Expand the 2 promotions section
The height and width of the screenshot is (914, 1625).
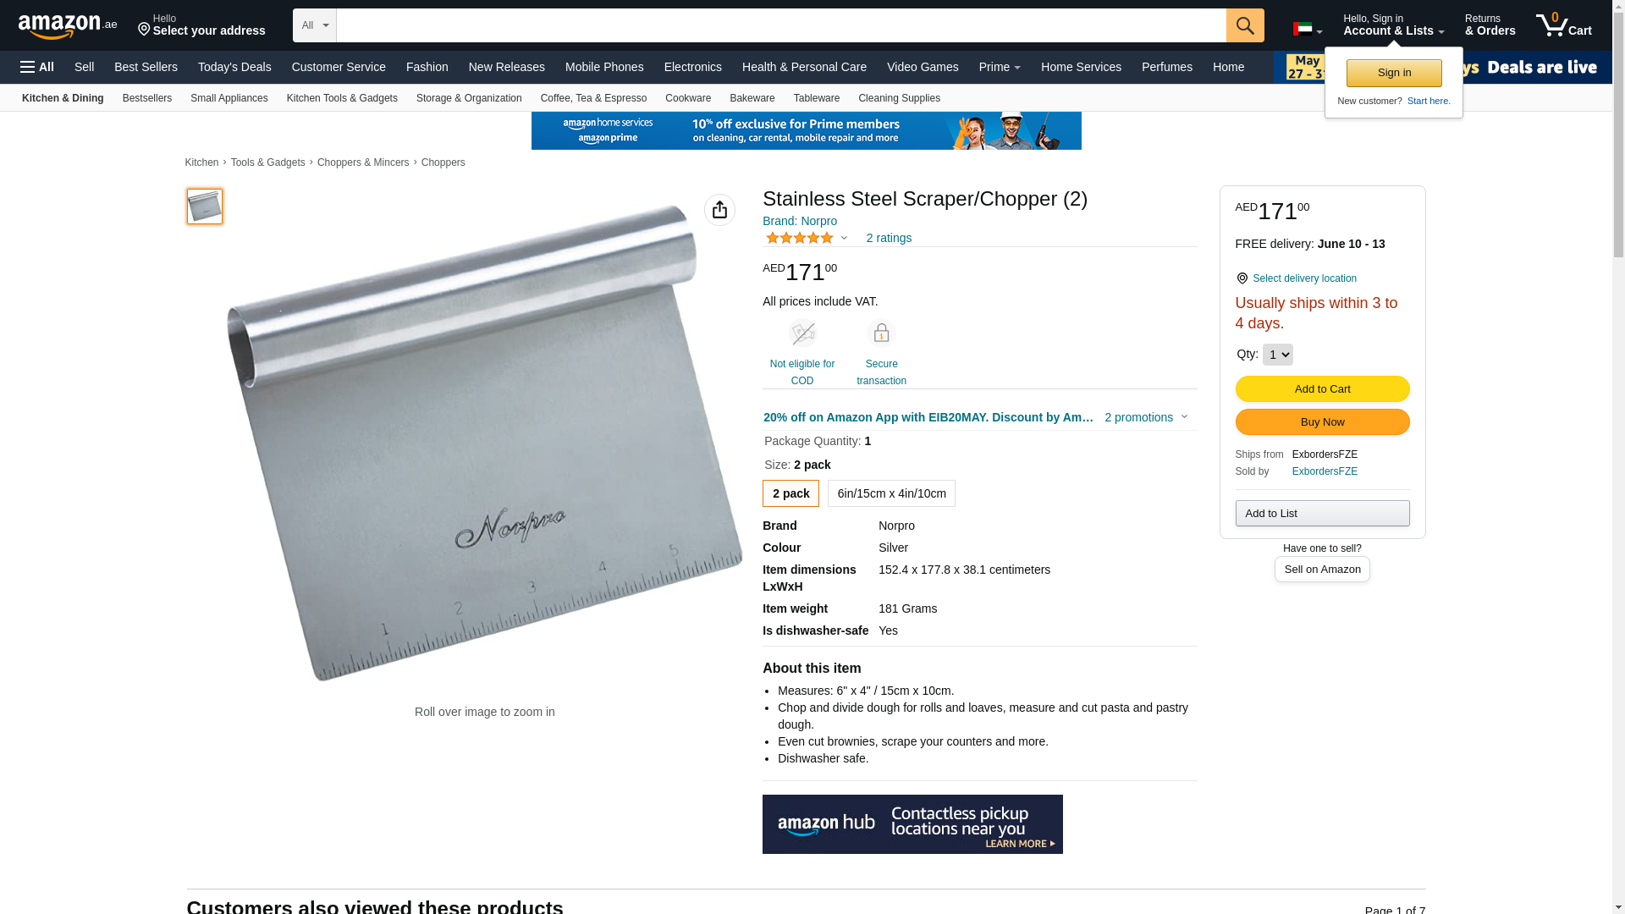point(1146,417)
